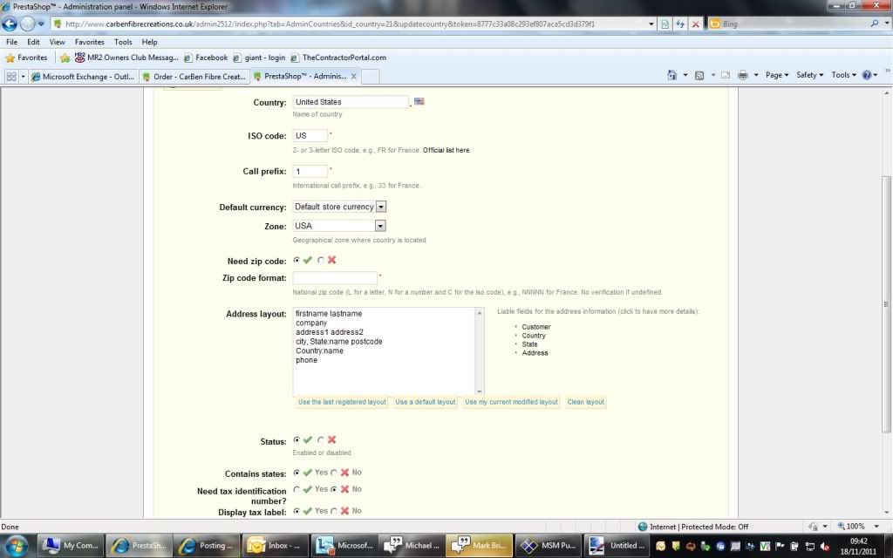Open the Safety menu dropdown
The height and width of the screenshot is (558, 893).
coord(810,75)
